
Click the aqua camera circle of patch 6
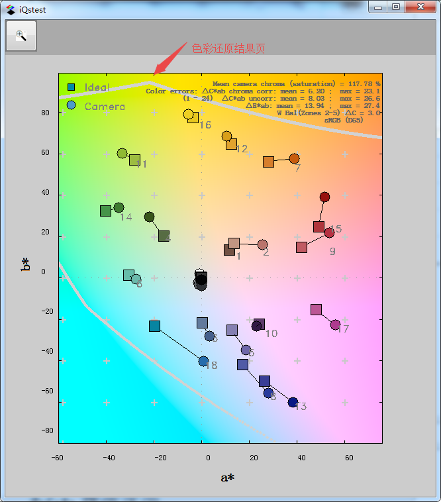coord(136,279)
